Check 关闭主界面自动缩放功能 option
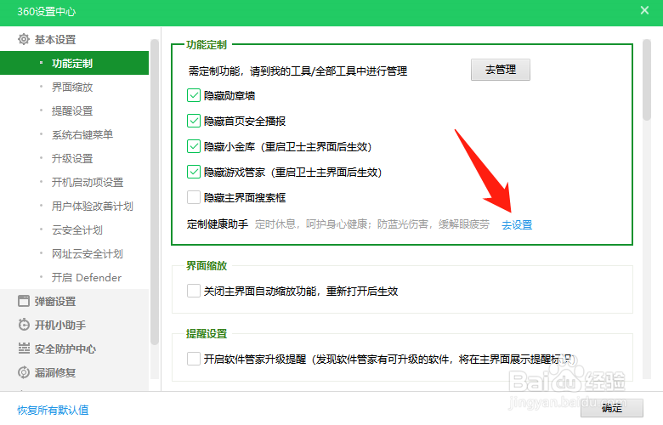This screenshot has width=663, height=425. click(x=194, y=291)
